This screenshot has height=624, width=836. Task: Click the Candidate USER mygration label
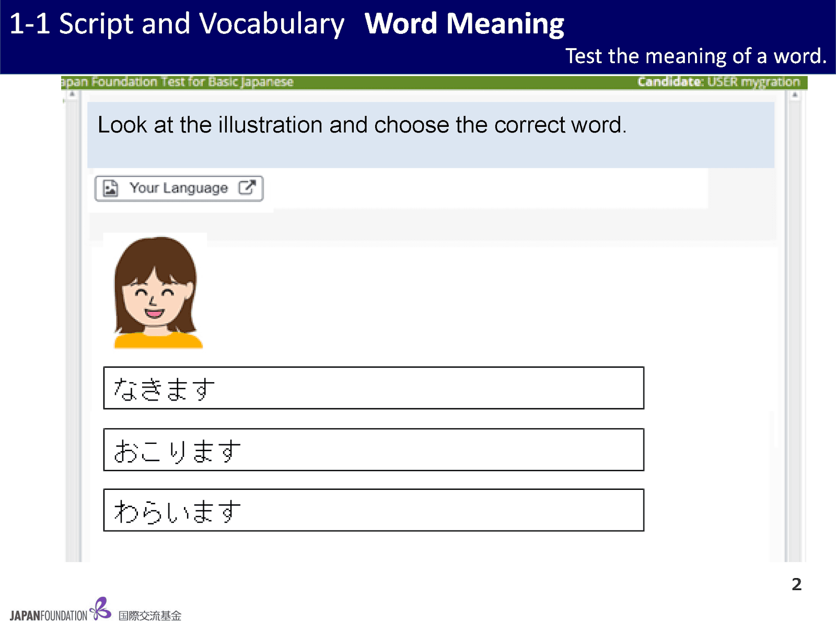pos(718,82)
